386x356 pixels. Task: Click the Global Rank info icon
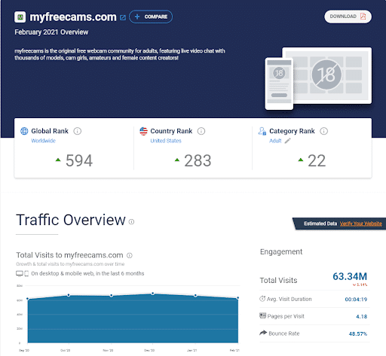click(x=78, y=131)
